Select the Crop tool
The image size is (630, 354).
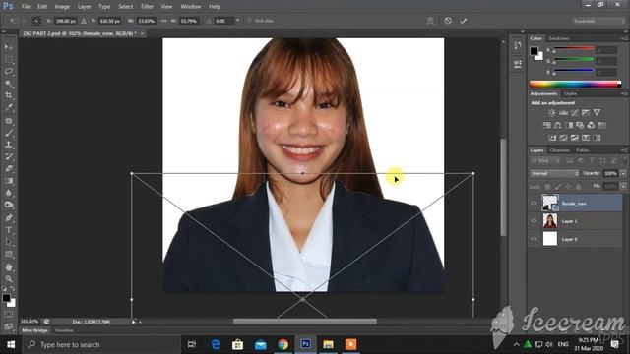coord(9,95)
